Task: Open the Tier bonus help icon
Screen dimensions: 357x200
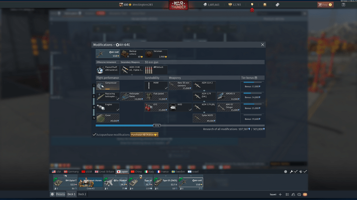Action: 256,78
